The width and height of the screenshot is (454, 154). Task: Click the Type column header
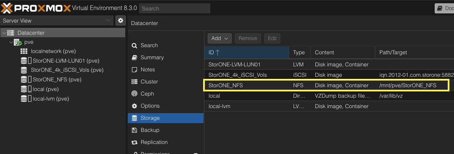pos(300,53)
